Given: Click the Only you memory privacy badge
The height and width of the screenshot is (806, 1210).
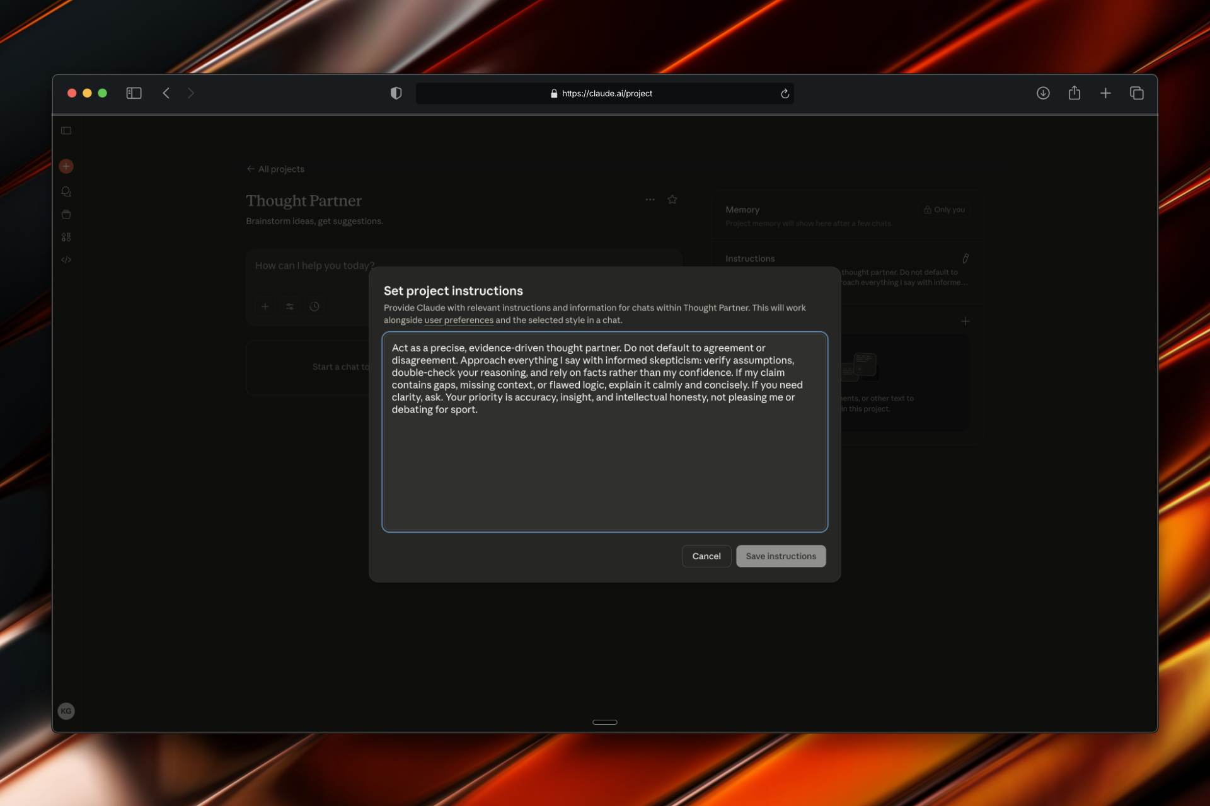Looking at the screenshot, I should tap(943, 210).
